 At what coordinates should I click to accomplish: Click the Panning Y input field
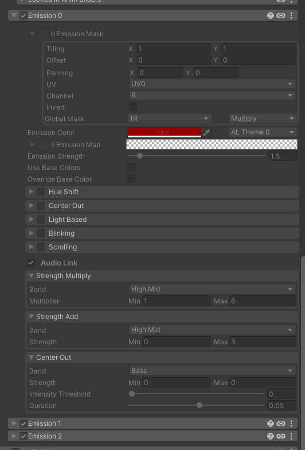pos(216,72)
